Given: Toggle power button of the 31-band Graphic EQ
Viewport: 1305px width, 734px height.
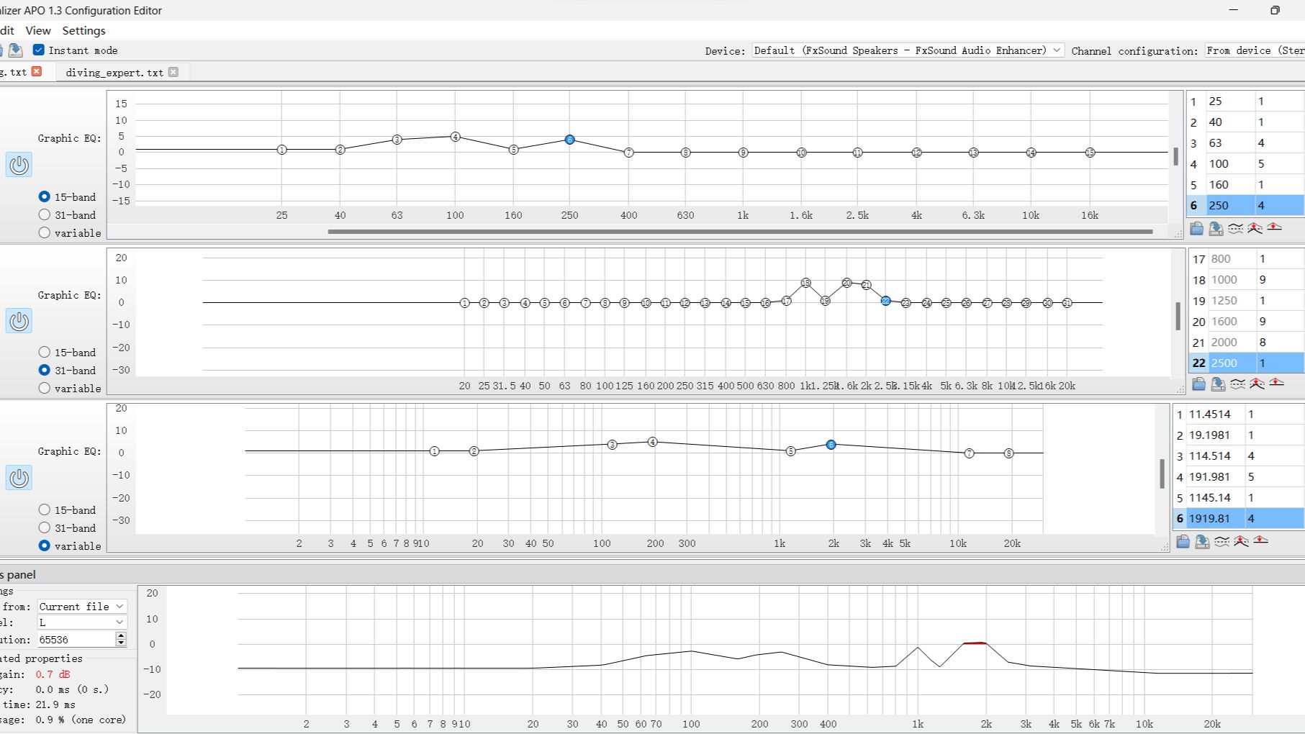Looking at the screenshot, I should (x=19, y=321).
